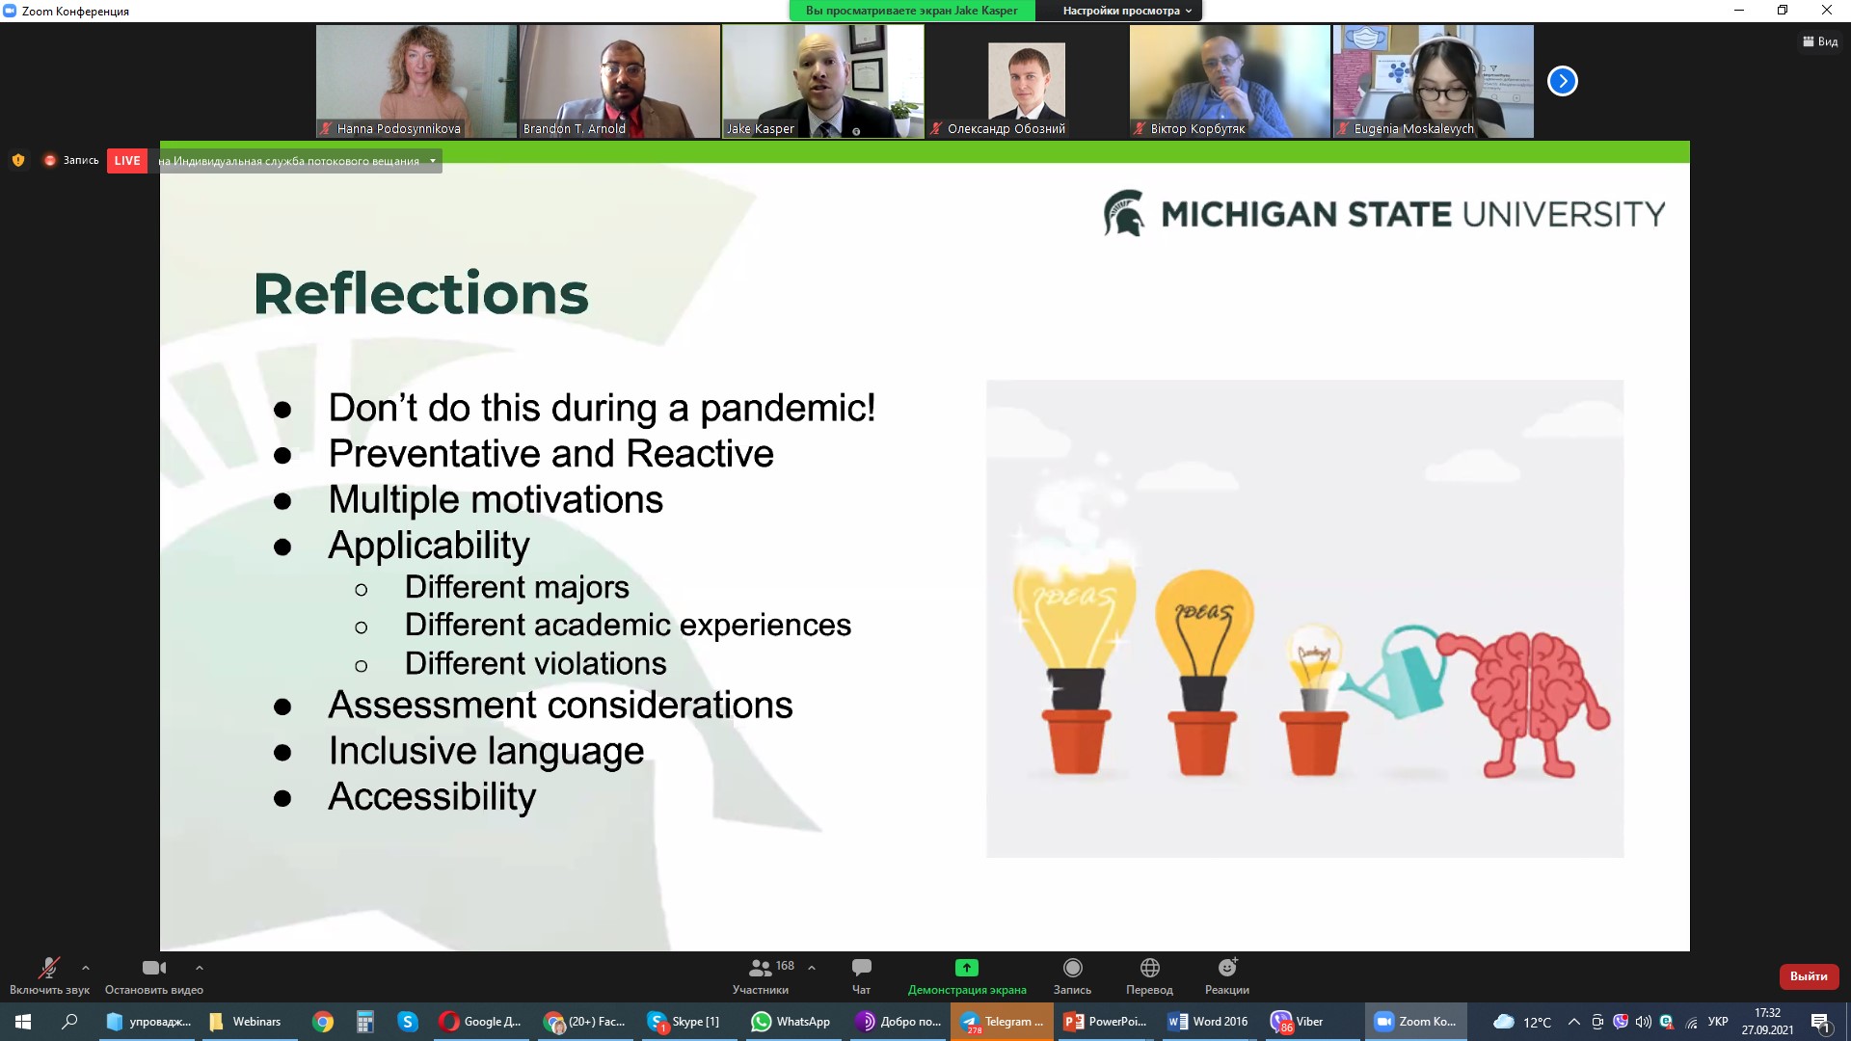Open the View layout menu

tap(1819, 41)
